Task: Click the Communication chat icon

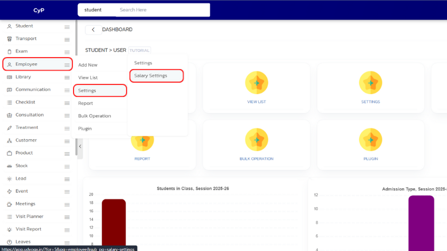Action: (9, 90)
